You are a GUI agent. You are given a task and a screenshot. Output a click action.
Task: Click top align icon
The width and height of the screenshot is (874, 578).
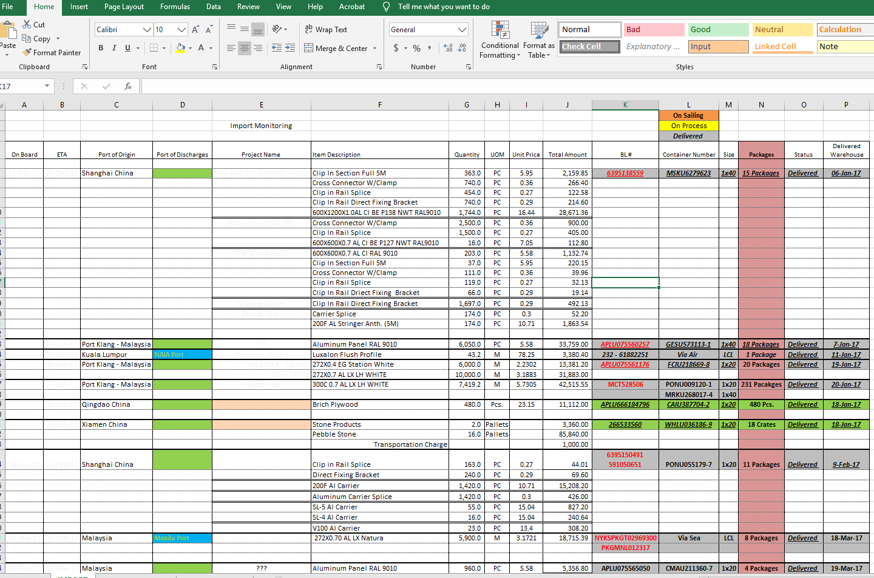pyautogui.click(x=231, y=29)
